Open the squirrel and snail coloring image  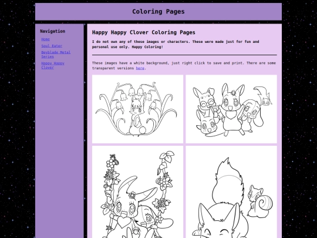coord(231,192)
